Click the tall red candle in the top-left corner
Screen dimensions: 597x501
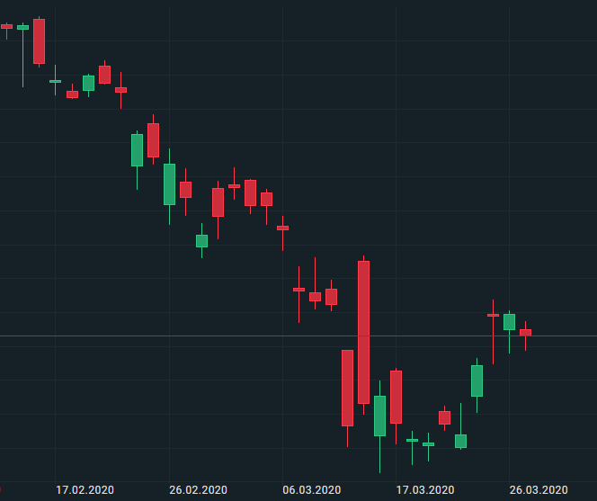39,40
